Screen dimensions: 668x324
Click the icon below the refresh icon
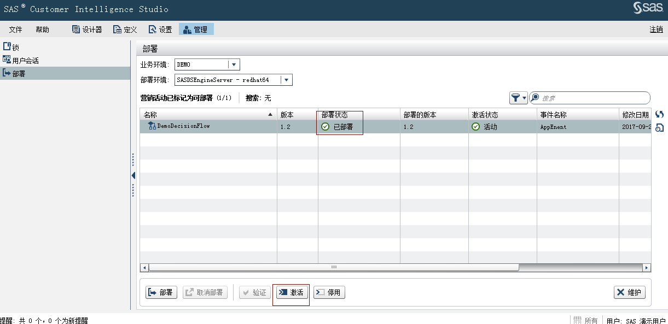(659, 128)
